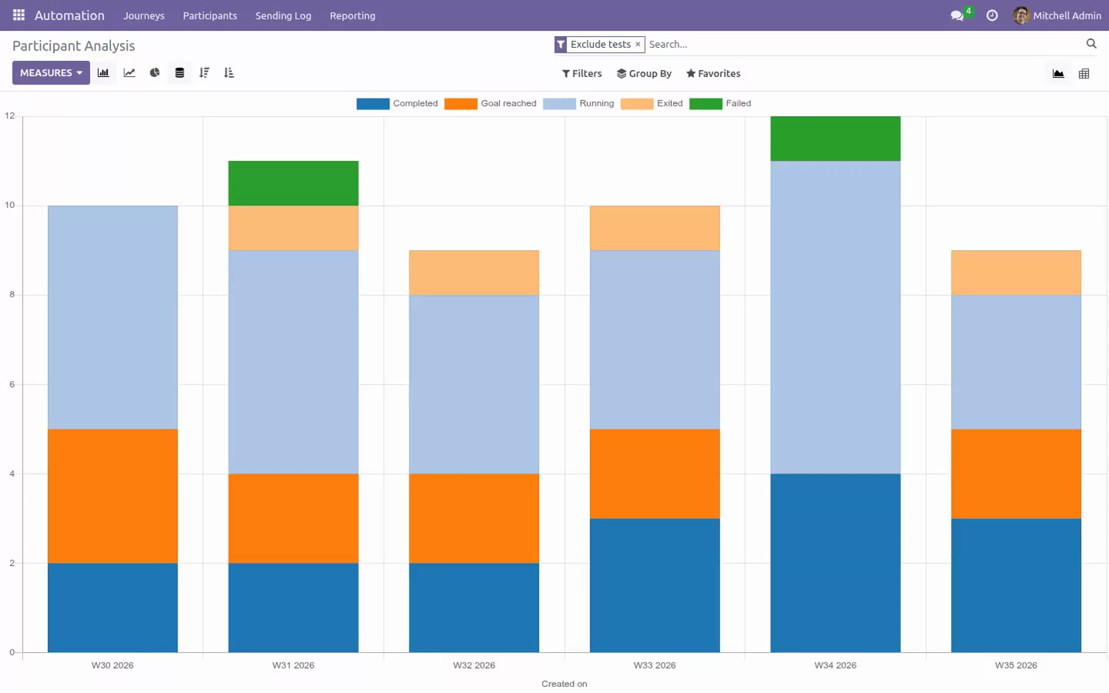Open the Group By dropdown

coord(644,73)
